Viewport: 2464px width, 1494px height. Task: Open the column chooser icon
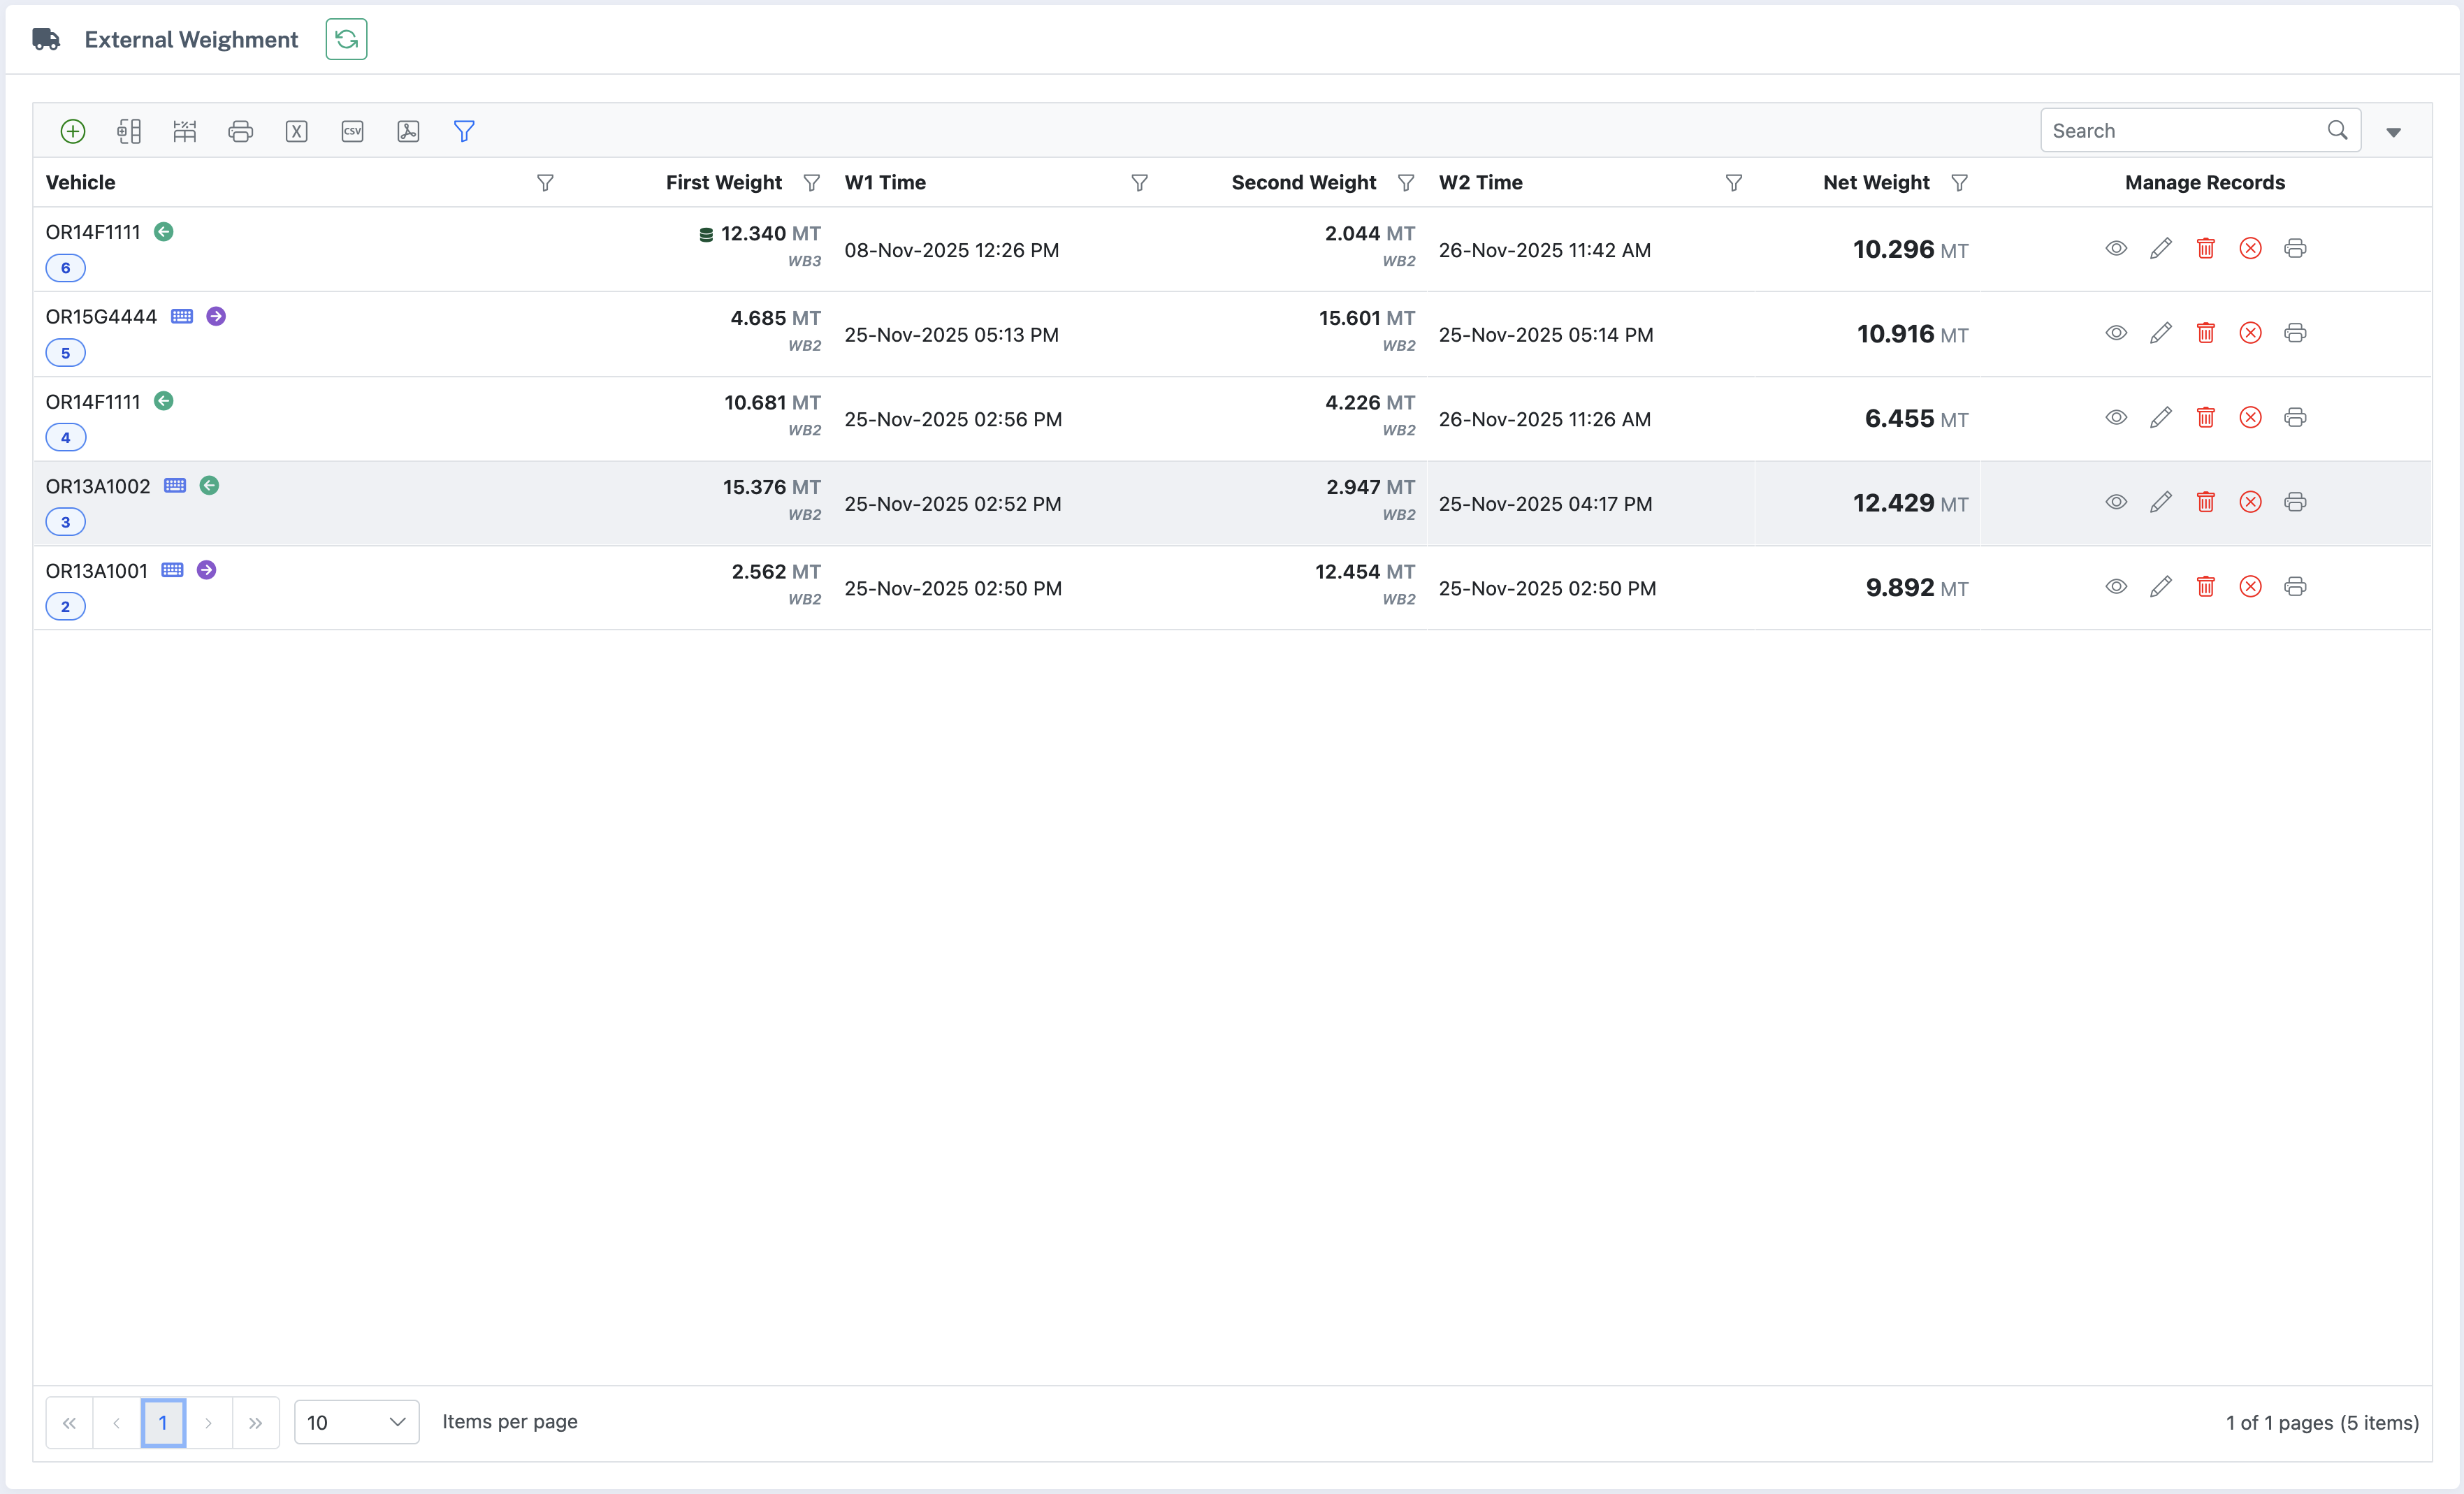coord(129,131)
